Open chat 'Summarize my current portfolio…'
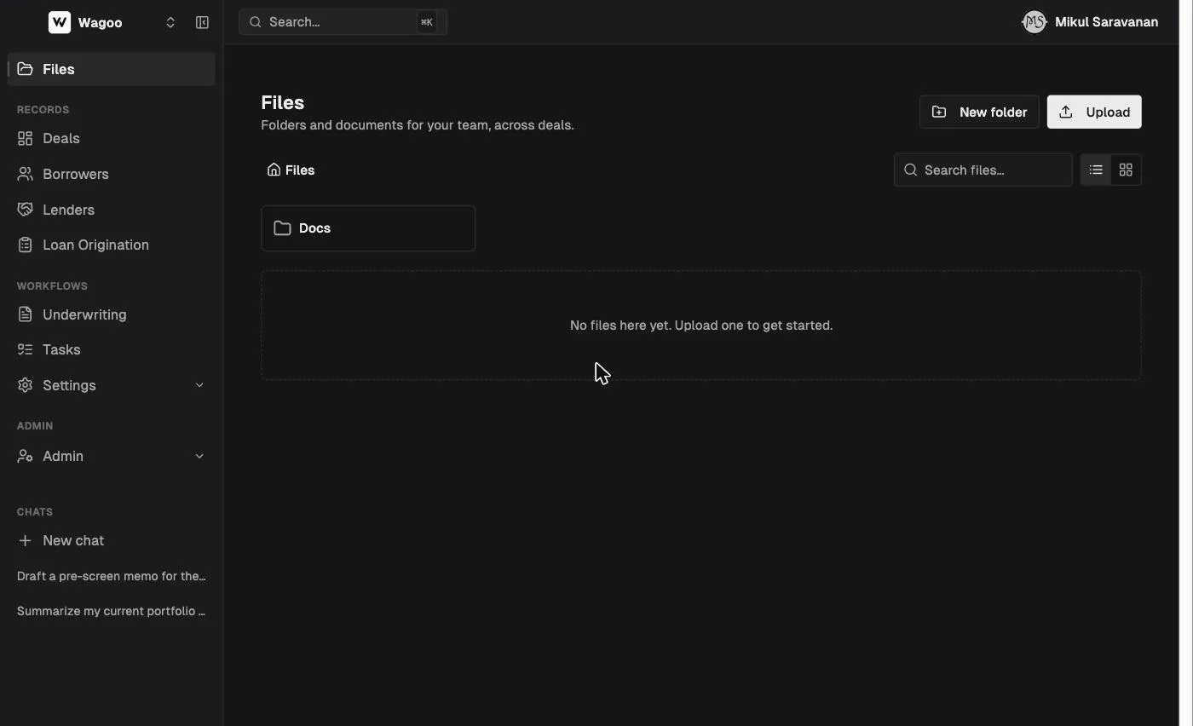The width and height of the screenshot is (1193, 726). [112, 611]
